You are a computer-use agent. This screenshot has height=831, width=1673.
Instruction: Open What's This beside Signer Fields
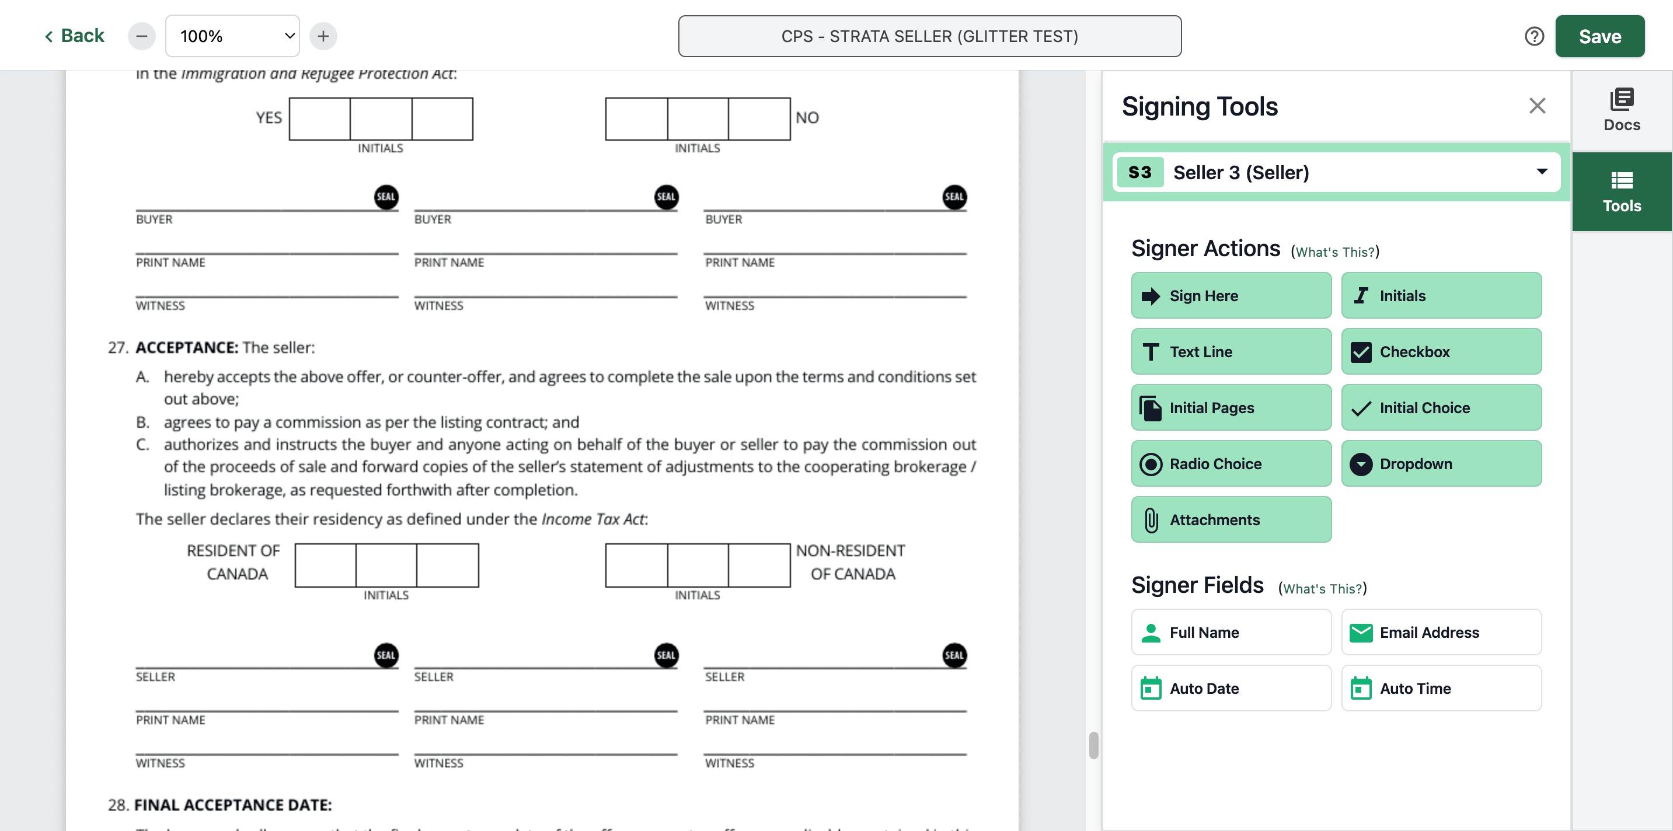pos(1322,588)
